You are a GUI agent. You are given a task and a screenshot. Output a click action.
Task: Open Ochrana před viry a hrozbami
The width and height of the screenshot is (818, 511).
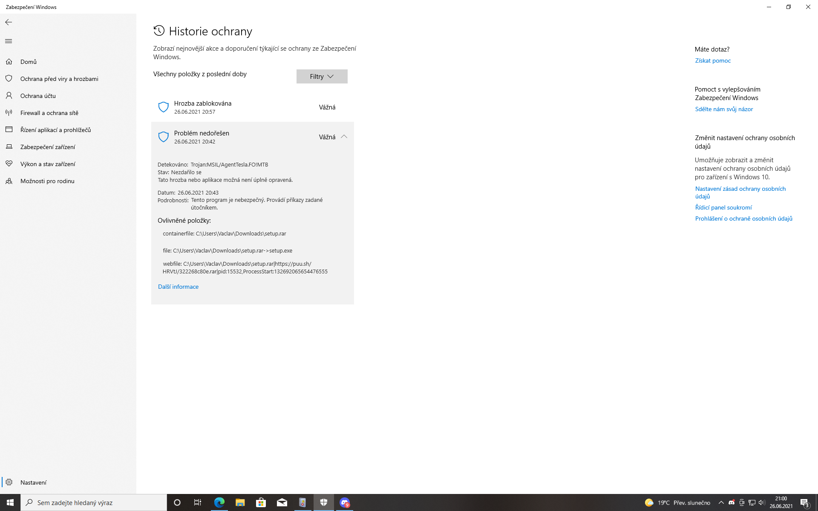pyautogui.click(x=59, y=79)
